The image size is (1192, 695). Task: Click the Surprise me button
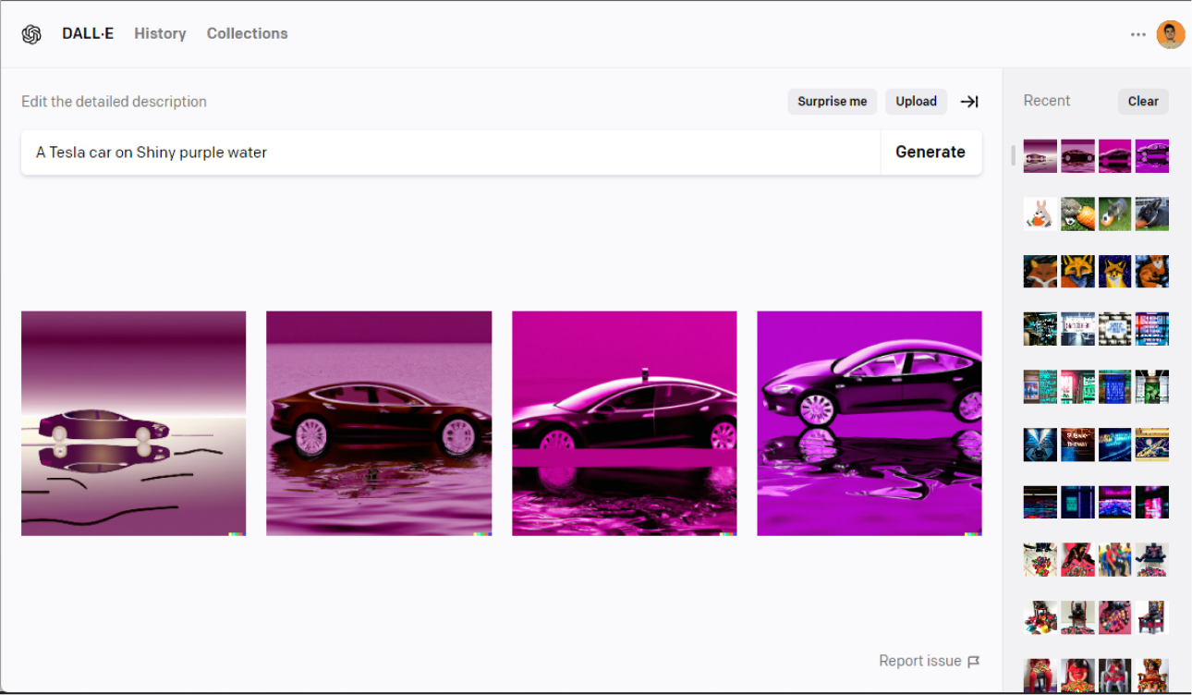coord(833,102)
